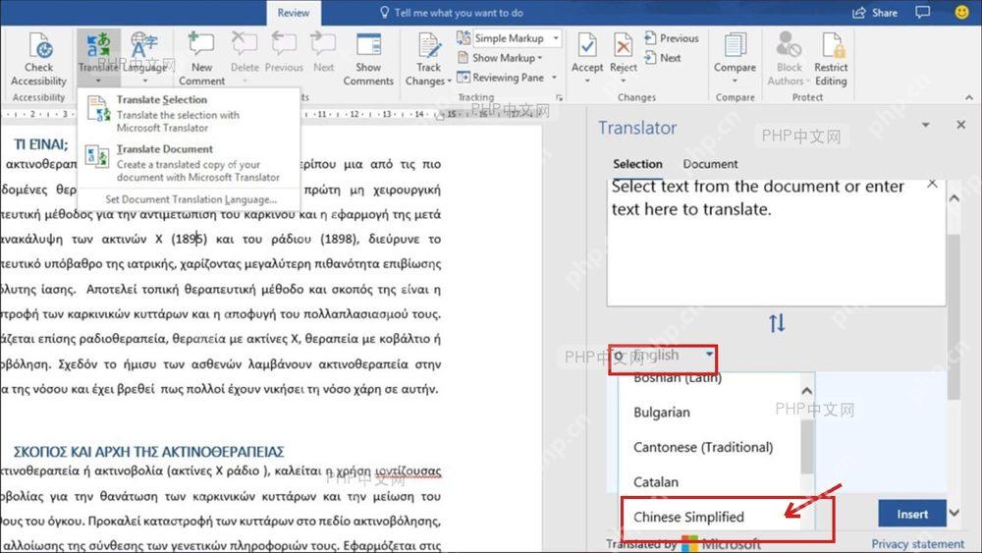The height and width of the screenshot is (553, 982).
Task: Open Translator pane options arrow
Action: click(x=926, y=126)
